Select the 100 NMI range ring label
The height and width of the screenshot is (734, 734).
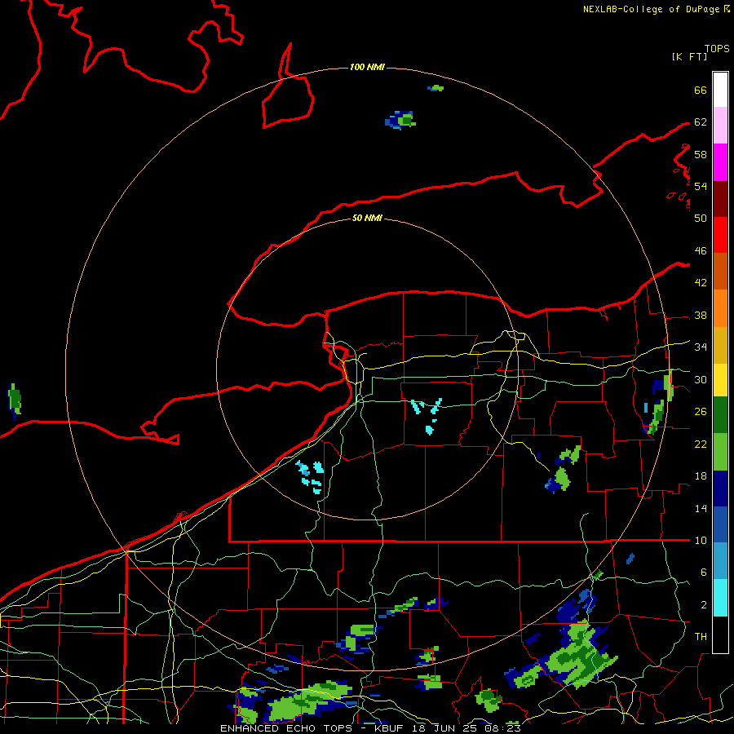pyautogui.click(x=367, y=67)
